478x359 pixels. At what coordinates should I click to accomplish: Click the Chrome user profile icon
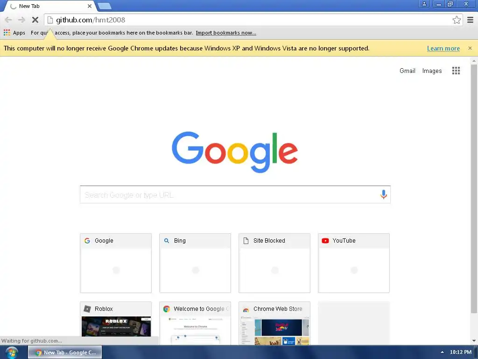click(x=424, y=4)
